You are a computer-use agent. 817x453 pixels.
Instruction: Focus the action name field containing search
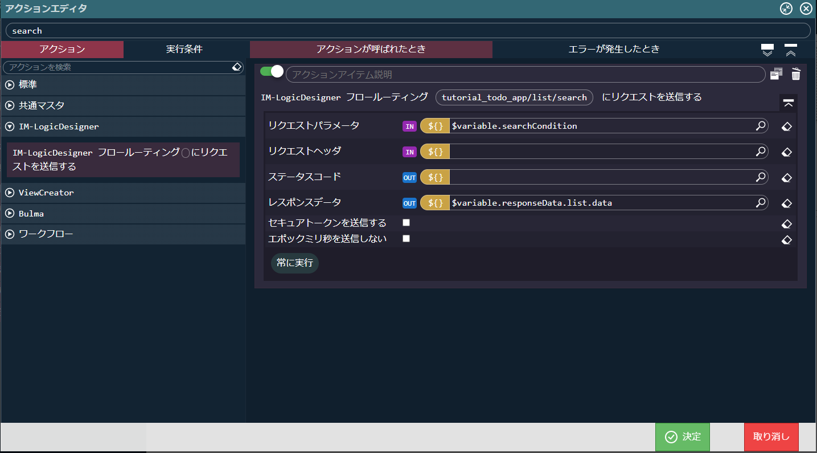click(x=408, y=31)
